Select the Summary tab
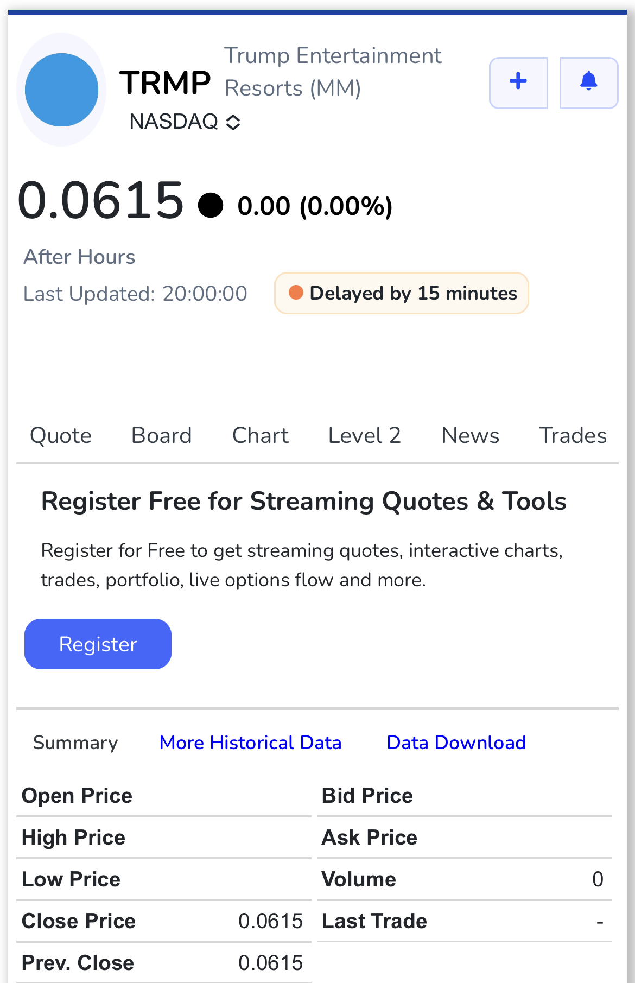 tap(75, 743)
